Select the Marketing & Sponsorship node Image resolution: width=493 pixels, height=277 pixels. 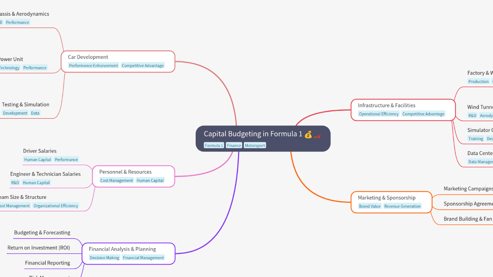click(x=391, y=202)
